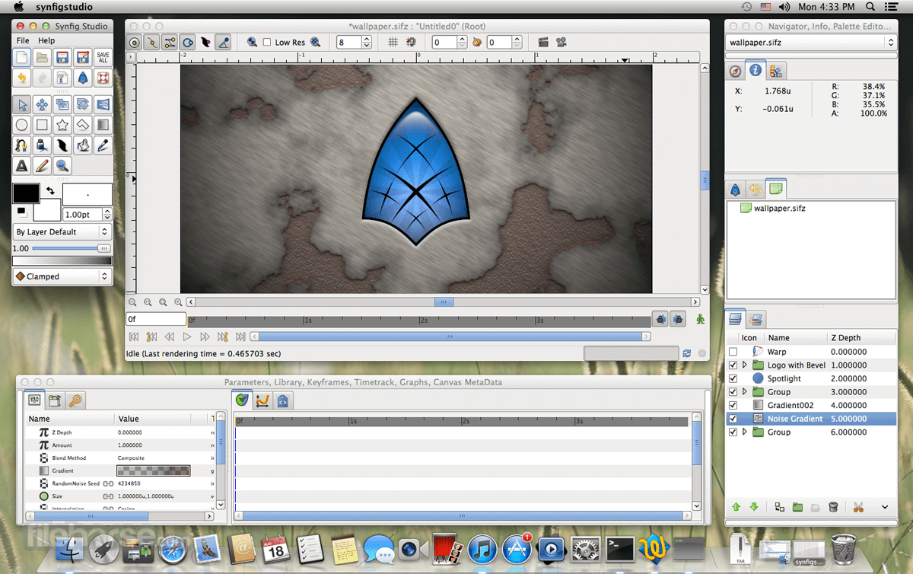Open the File menu
Screen dimensions: 913x574
pyautogui.click(x=23, y=40)
